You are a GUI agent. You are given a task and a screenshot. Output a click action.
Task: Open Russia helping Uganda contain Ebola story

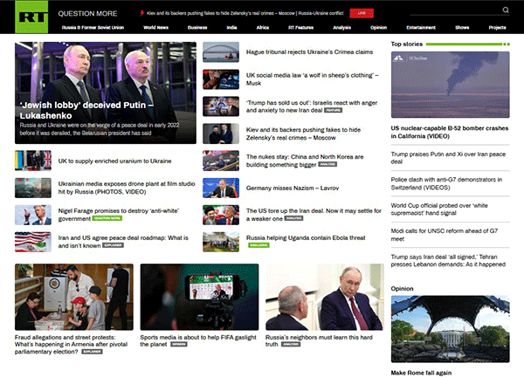coord(306,237)
